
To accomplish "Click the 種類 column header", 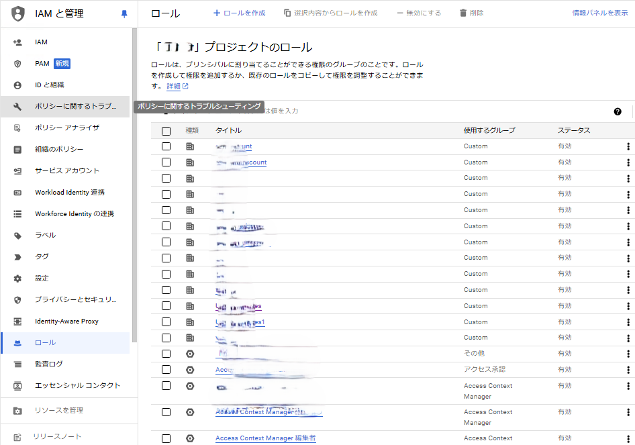I will click(x=192, y=130).
